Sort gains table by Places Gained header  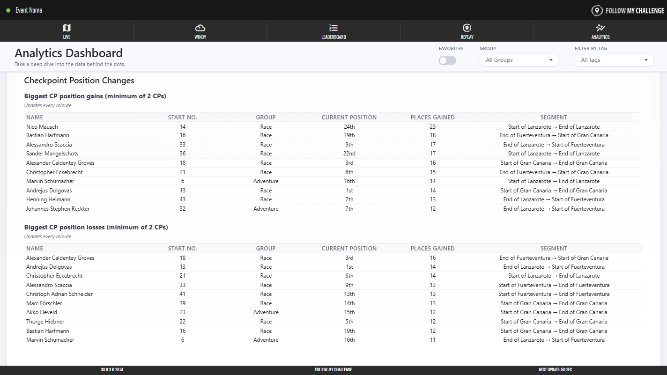click(x=432, y=118)
